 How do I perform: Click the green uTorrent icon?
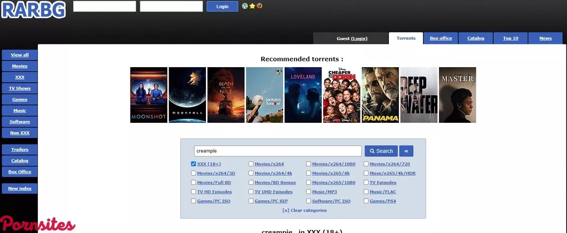click(245, 6)
